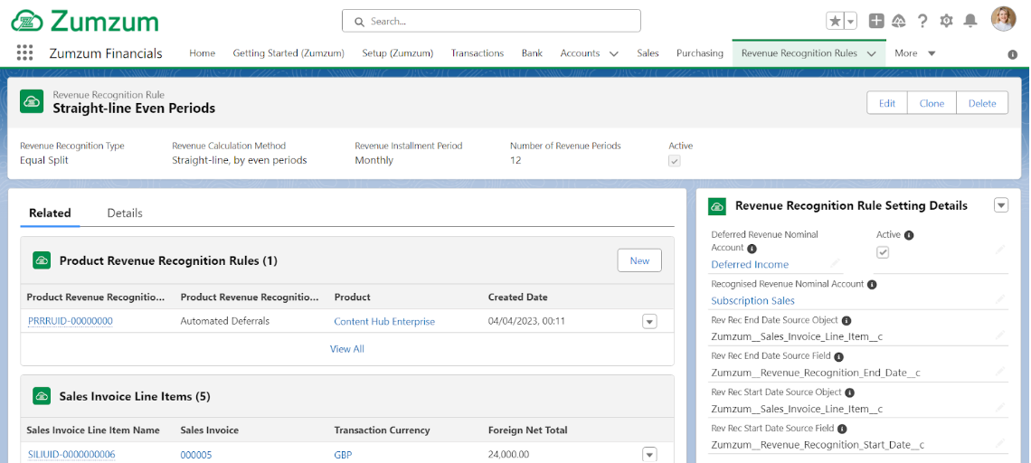Open the Trailhead guidance icon
This screenshot has height=463, width=1031.
coord(899,21)
